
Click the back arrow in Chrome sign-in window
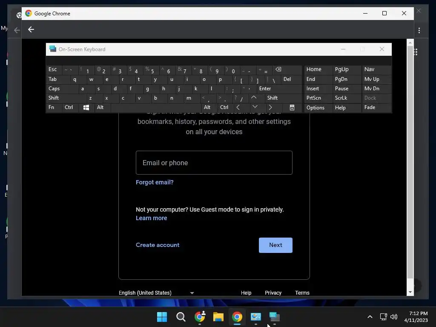pyautogui.click(x=31, y=29)
